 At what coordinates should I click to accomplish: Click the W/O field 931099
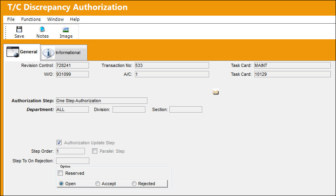[72, 74]
